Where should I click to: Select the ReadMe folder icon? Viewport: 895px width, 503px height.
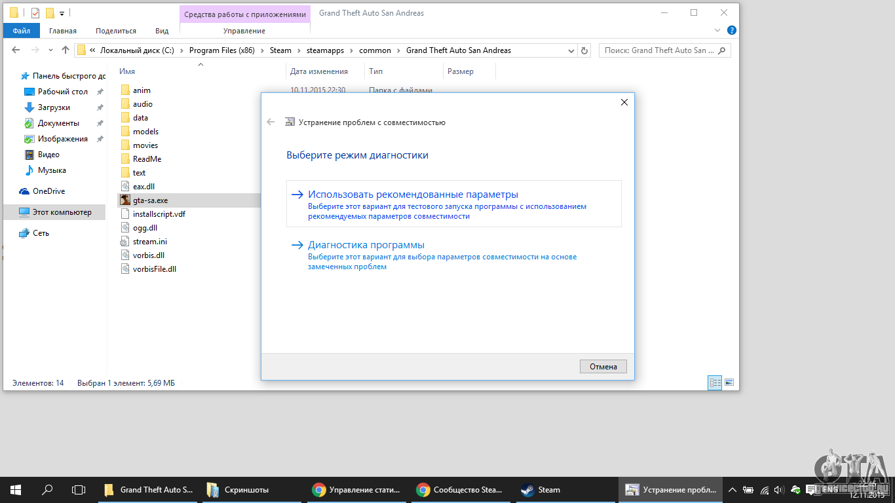(126, 159)
